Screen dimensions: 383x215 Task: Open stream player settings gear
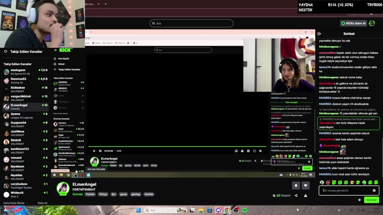[x=260, y=151]
